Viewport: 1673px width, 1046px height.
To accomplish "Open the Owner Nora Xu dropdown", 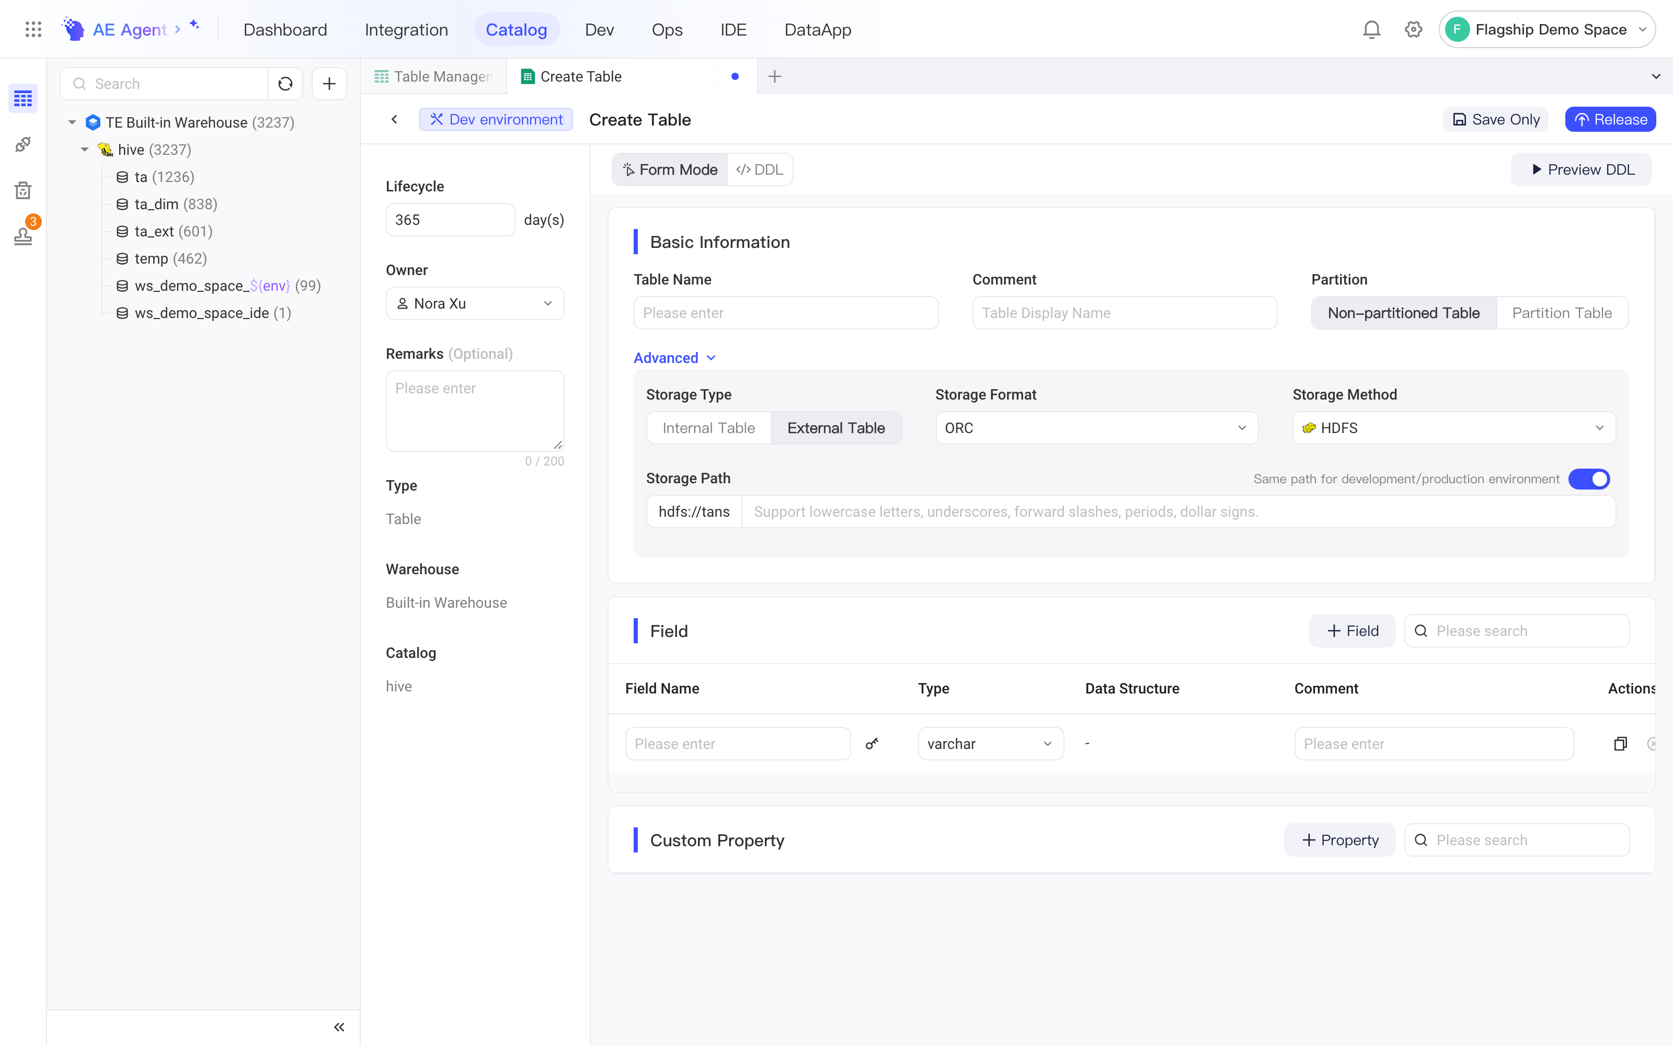I will point(475,304).
